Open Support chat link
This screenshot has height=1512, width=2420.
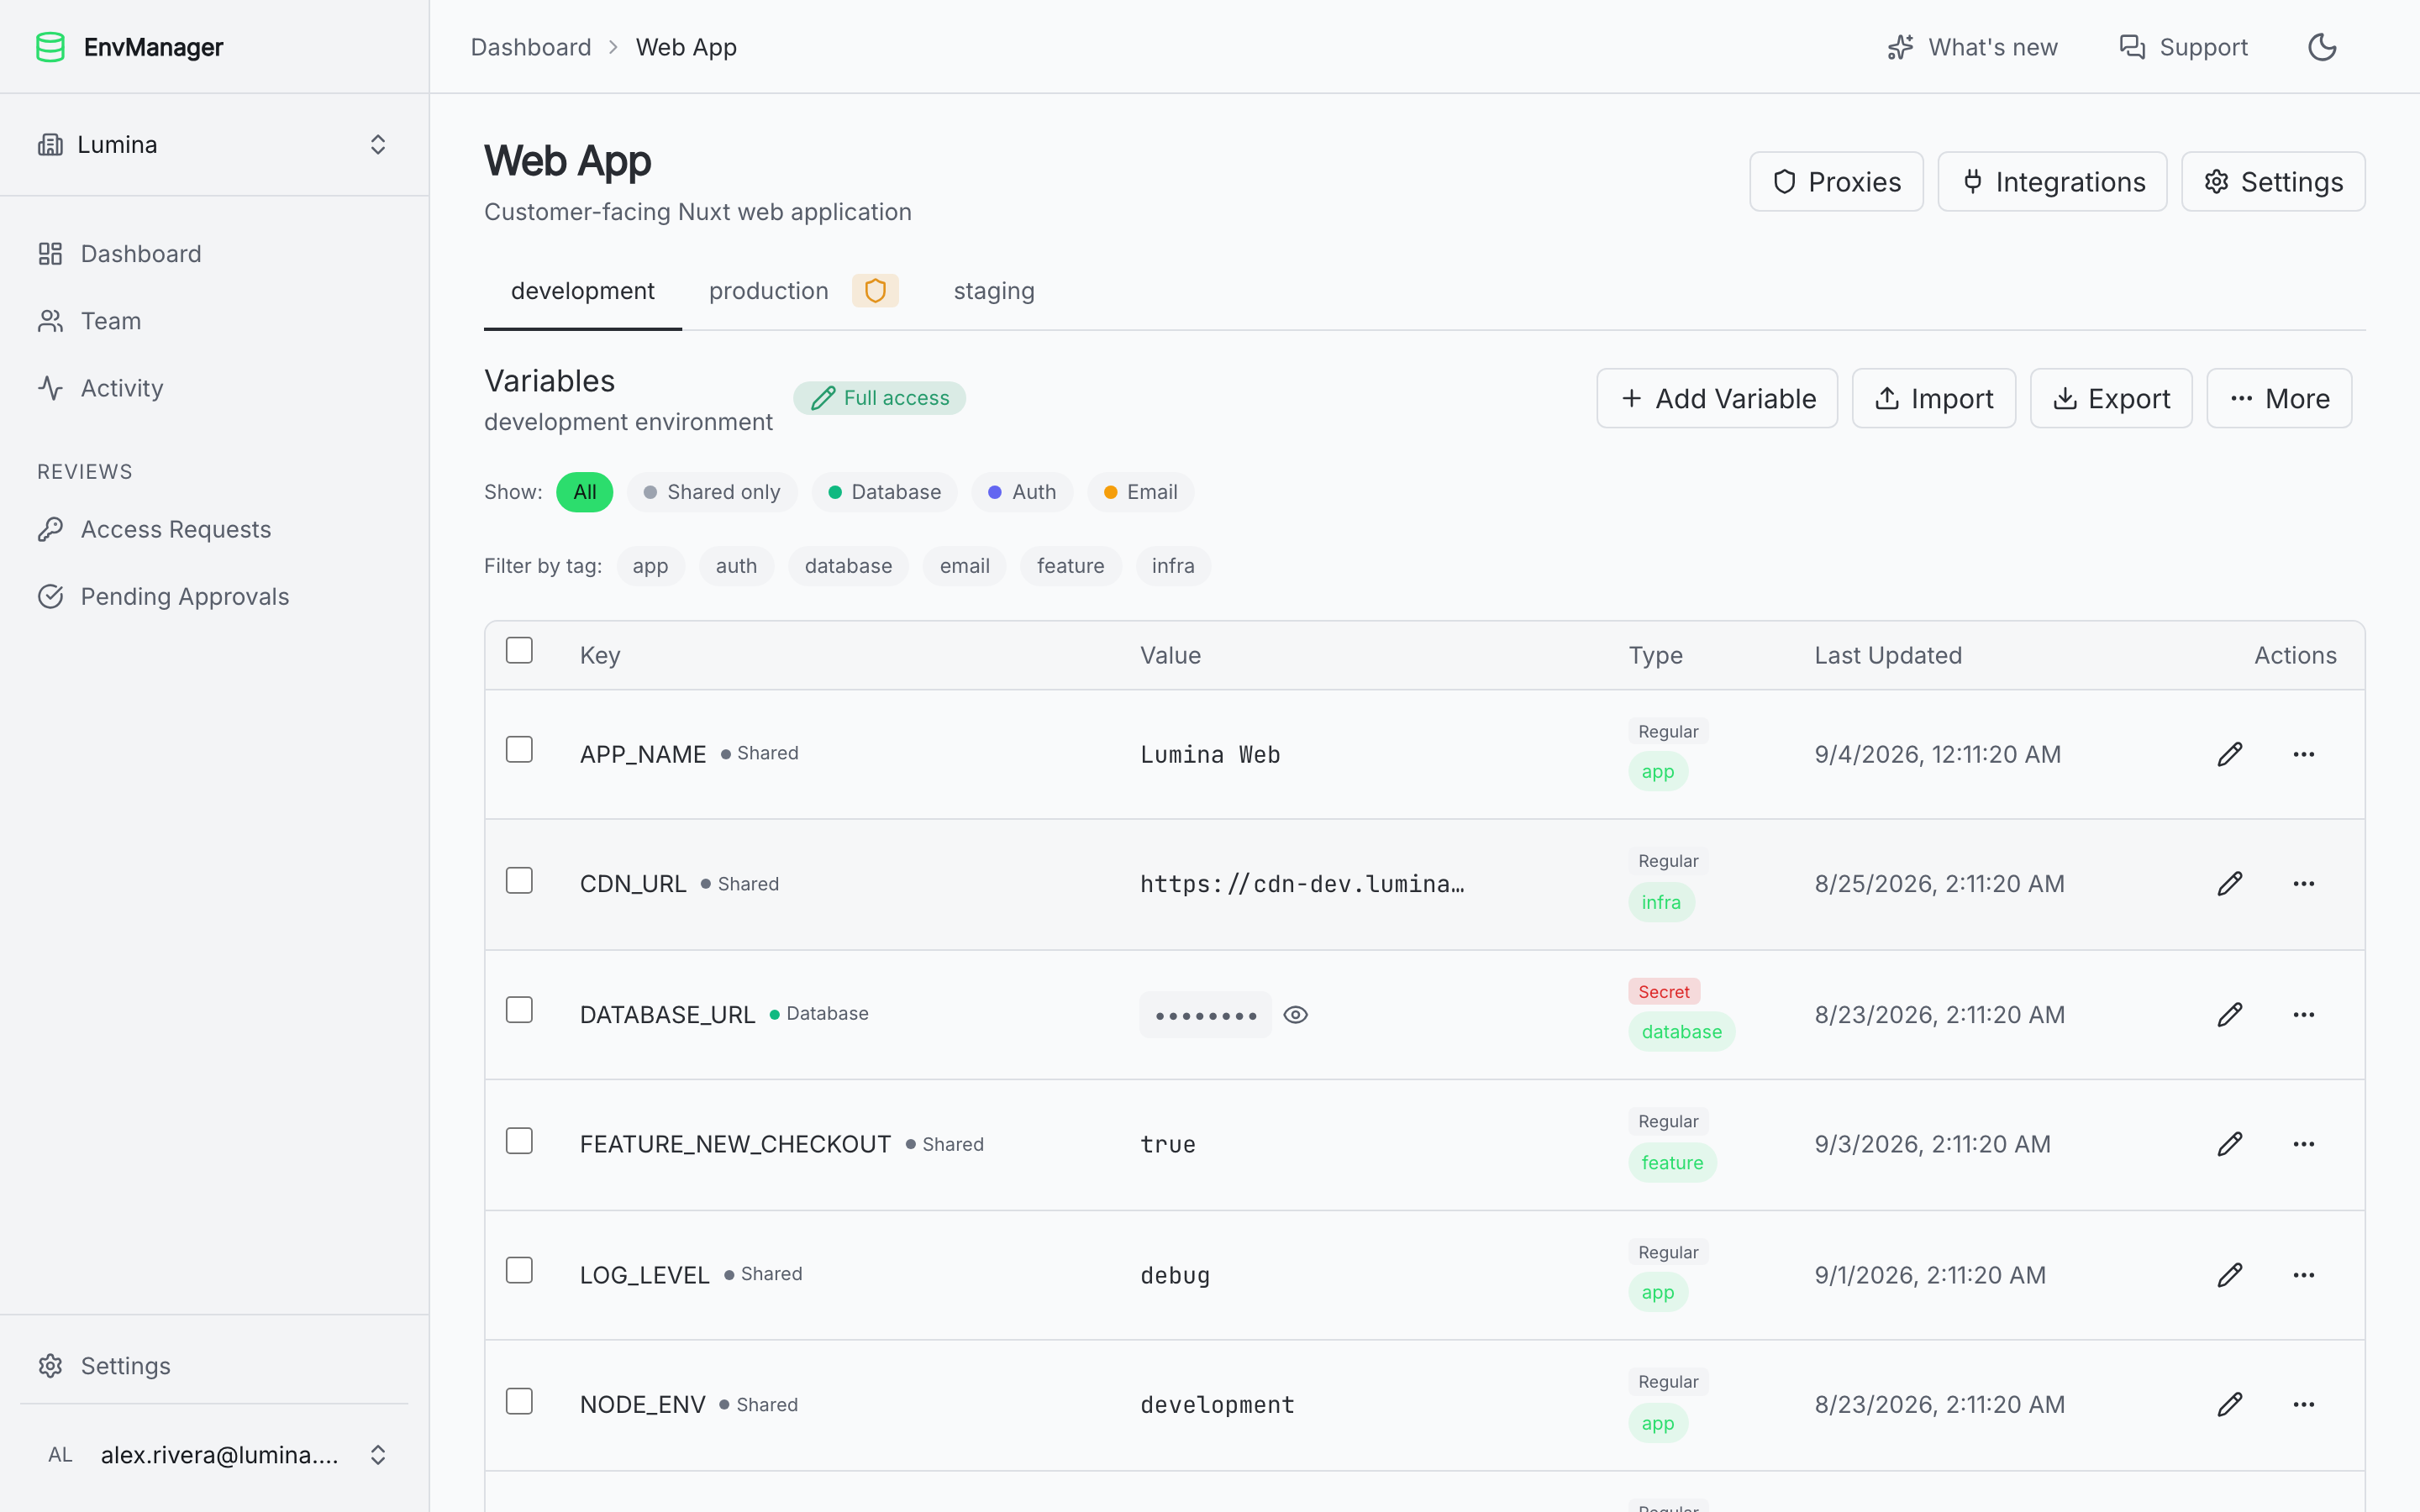click(2183, 47)
